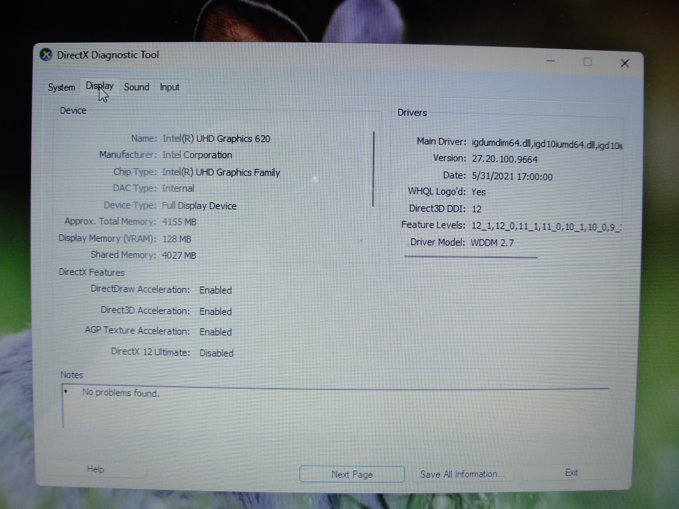Click driver date '5/31/2021 17:00:00'
This screenshot has width=679, height=509.
(x=512, y=176)
